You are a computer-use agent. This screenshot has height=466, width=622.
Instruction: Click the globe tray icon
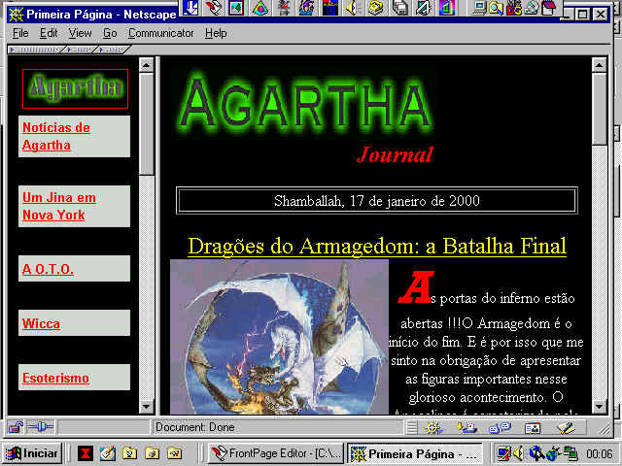click(552, 453)
